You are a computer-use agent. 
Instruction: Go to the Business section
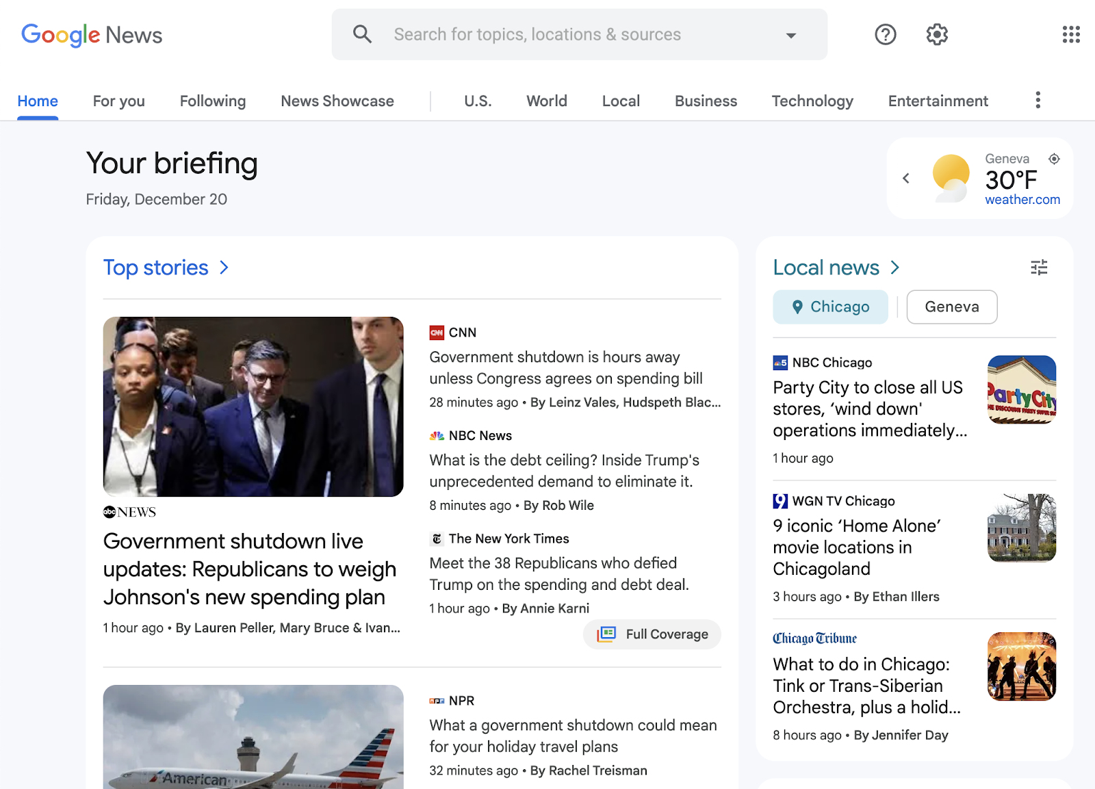[706, 101]
